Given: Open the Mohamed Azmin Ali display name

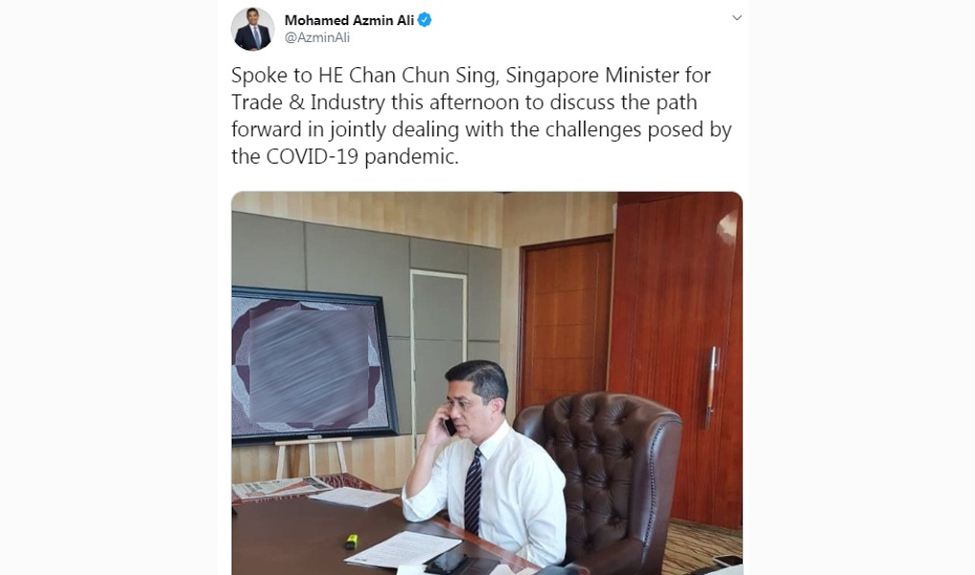Looking at the screenshot, I should click(349, 20).
